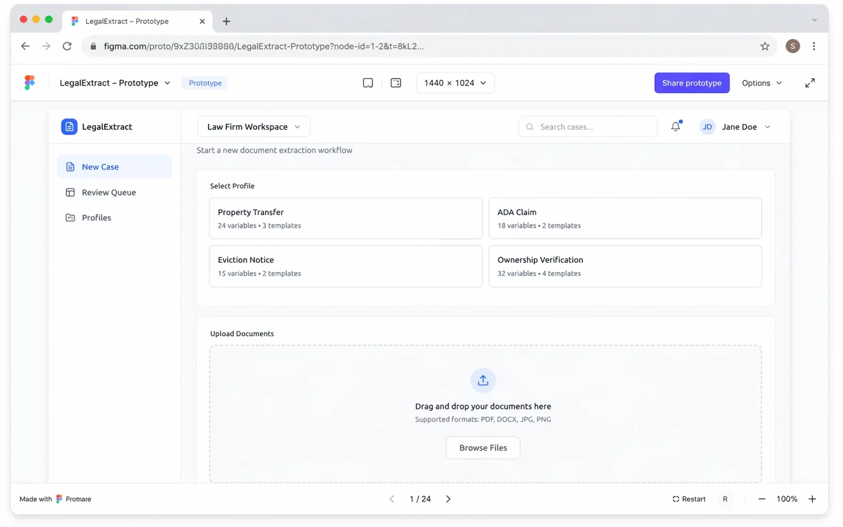Click the Drag and drop your documents text
The image size is (843, 527).
pos(483,406)
